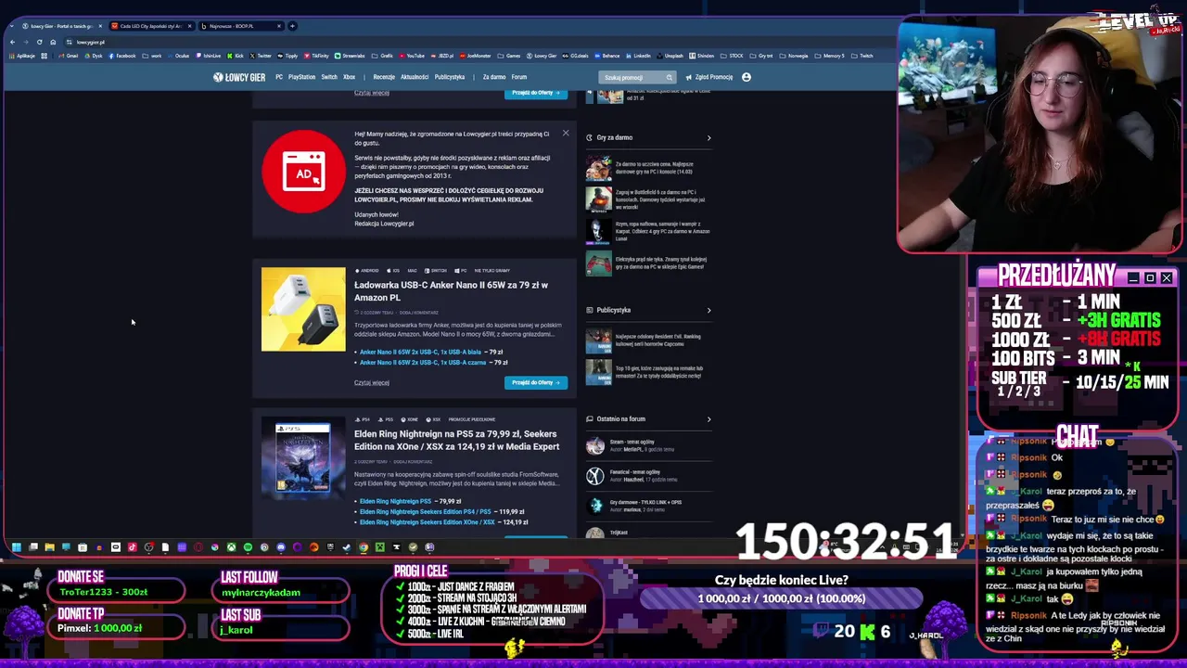Open the Recenzje menu
Screen dimensions: 1187x668
tap(384, 77)
